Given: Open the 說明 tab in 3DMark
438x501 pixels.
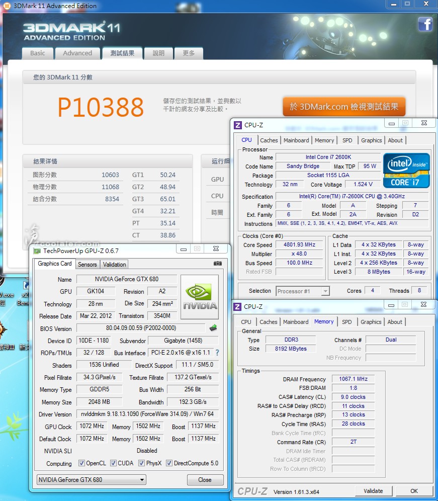Looking at the screenshot, I should [158, 53].
